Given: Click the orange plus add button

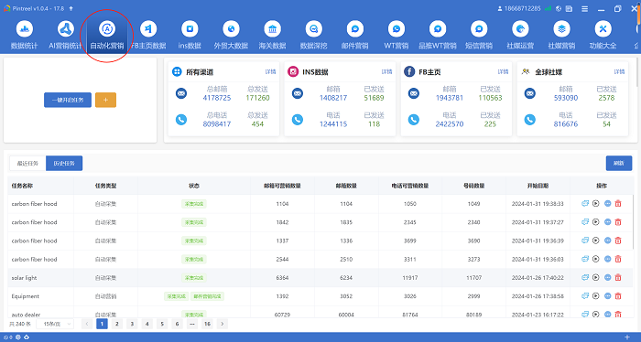Looking at the screenshot, I should click(x=105, y=100).
